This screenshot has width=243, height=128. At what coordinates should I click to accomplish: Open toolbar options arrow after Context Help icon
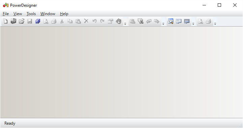pyautogui.click(x=125, y=24)
